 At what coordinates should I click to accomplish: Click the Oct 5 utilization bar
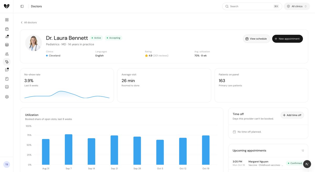pyautogui.click(x=160, y=152)
